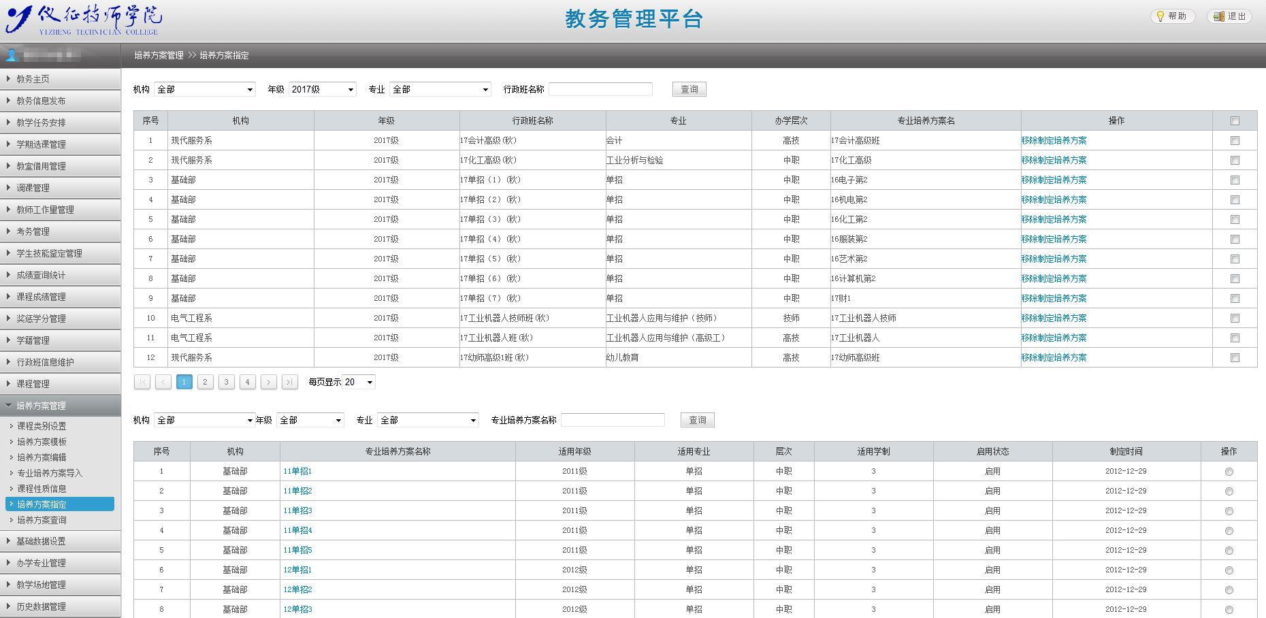1266x618 pixels.
Task: Open the 12单招2 plan link
Action: click(x=297, y=589)
